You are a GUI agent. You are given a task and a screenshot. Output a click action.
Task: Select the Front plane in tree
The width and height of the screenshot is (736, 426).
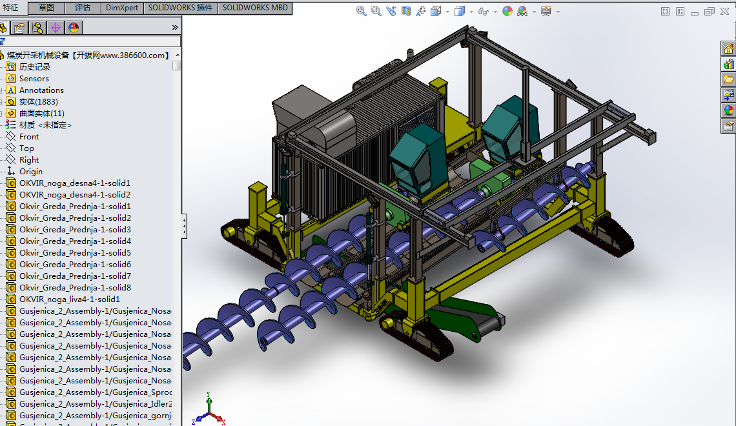(x=28, y=137)
